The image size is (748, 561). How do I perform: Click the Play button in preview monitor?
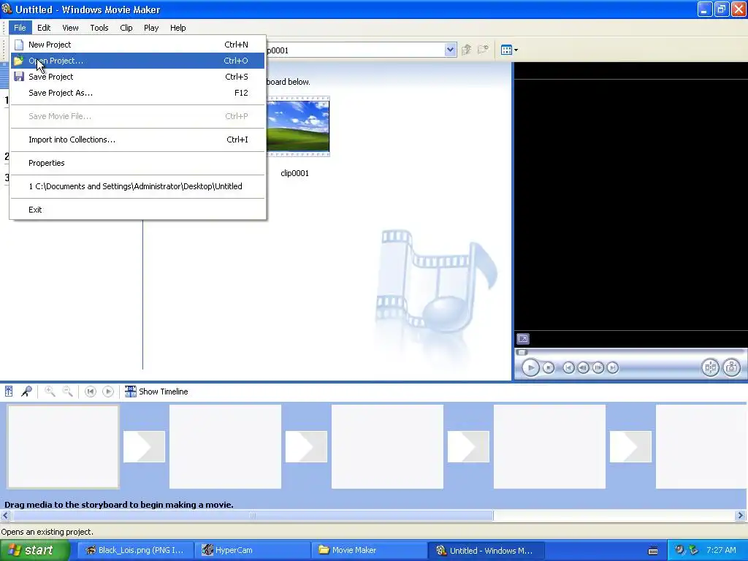click(530, 367)
